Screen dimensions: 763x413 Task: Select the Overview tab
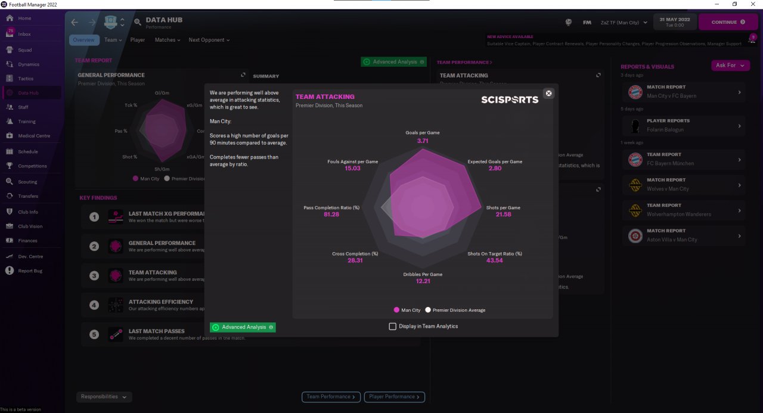pyautogui.click(x=84, y=40)
